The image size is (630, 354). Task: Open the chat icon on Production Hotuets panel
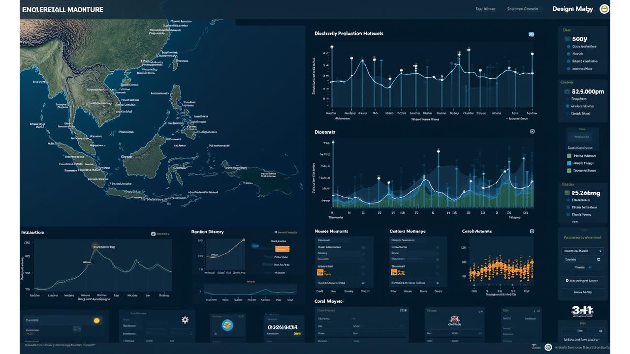(x=531, y=34)
